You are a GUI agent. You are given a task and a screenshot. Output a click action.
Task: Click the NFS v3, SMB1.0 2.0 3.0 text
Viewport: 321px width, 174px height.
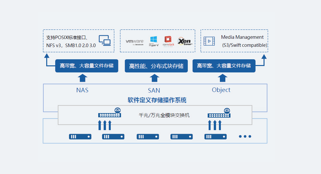coord(71,46)
